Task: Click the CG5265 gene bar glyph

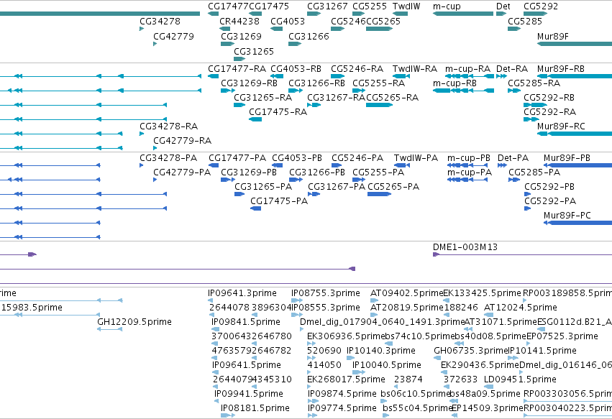Action: coord(379,29)
